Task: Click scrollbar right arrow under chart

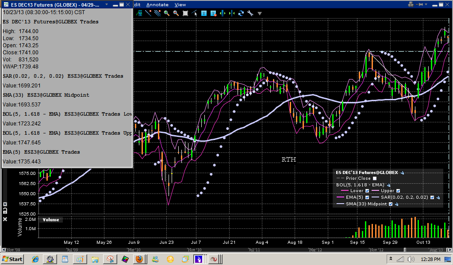Action: pos(451,250)
